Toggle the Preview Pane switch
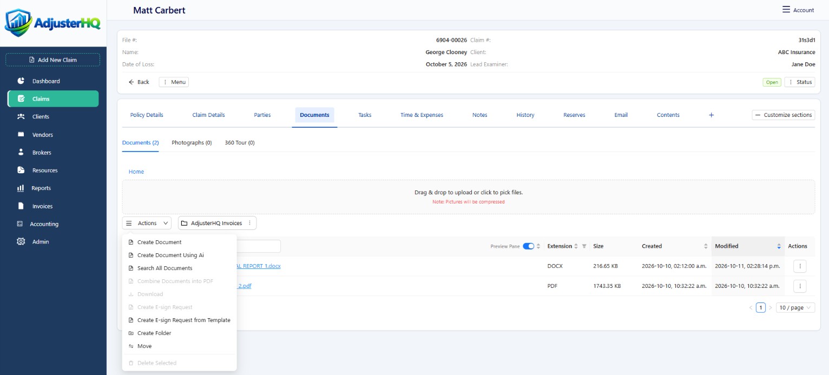The height and width of the screenshot is (375, 829). pyautogui.click(x=529, y=246)
